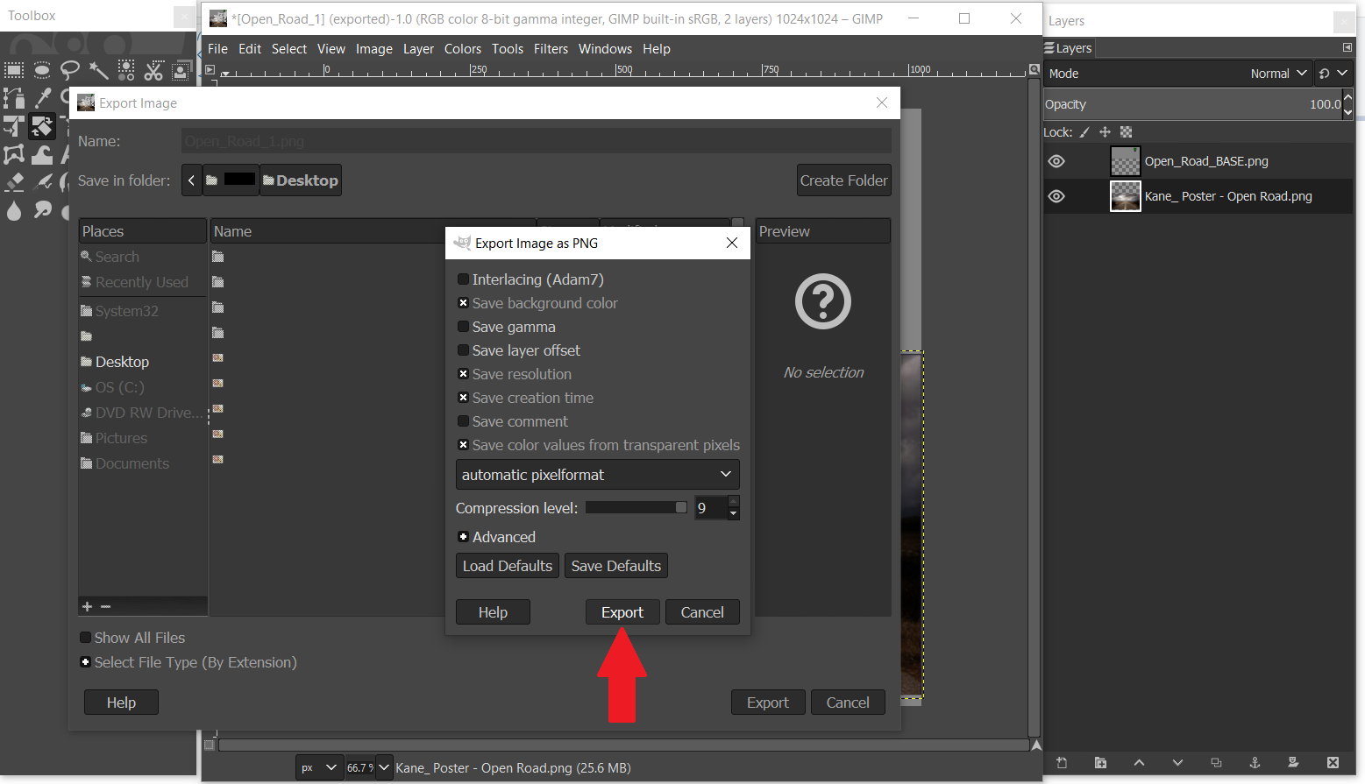1365x784 pixels.
Task: Select the Fuzzy Select magic wand tool
Action: coord(98,71)
